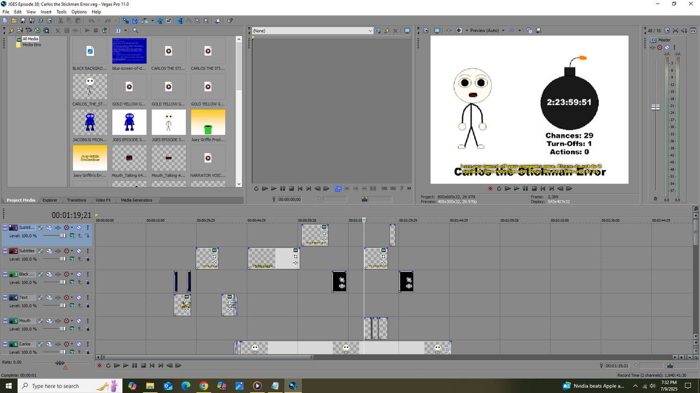This screenshot has width=700, height=393.
Task: Click the Level slider on the Carlos track
Action: tap(62, 352)
